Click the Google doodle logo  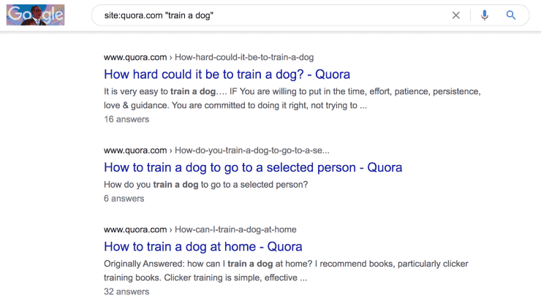tap(36, 15)
